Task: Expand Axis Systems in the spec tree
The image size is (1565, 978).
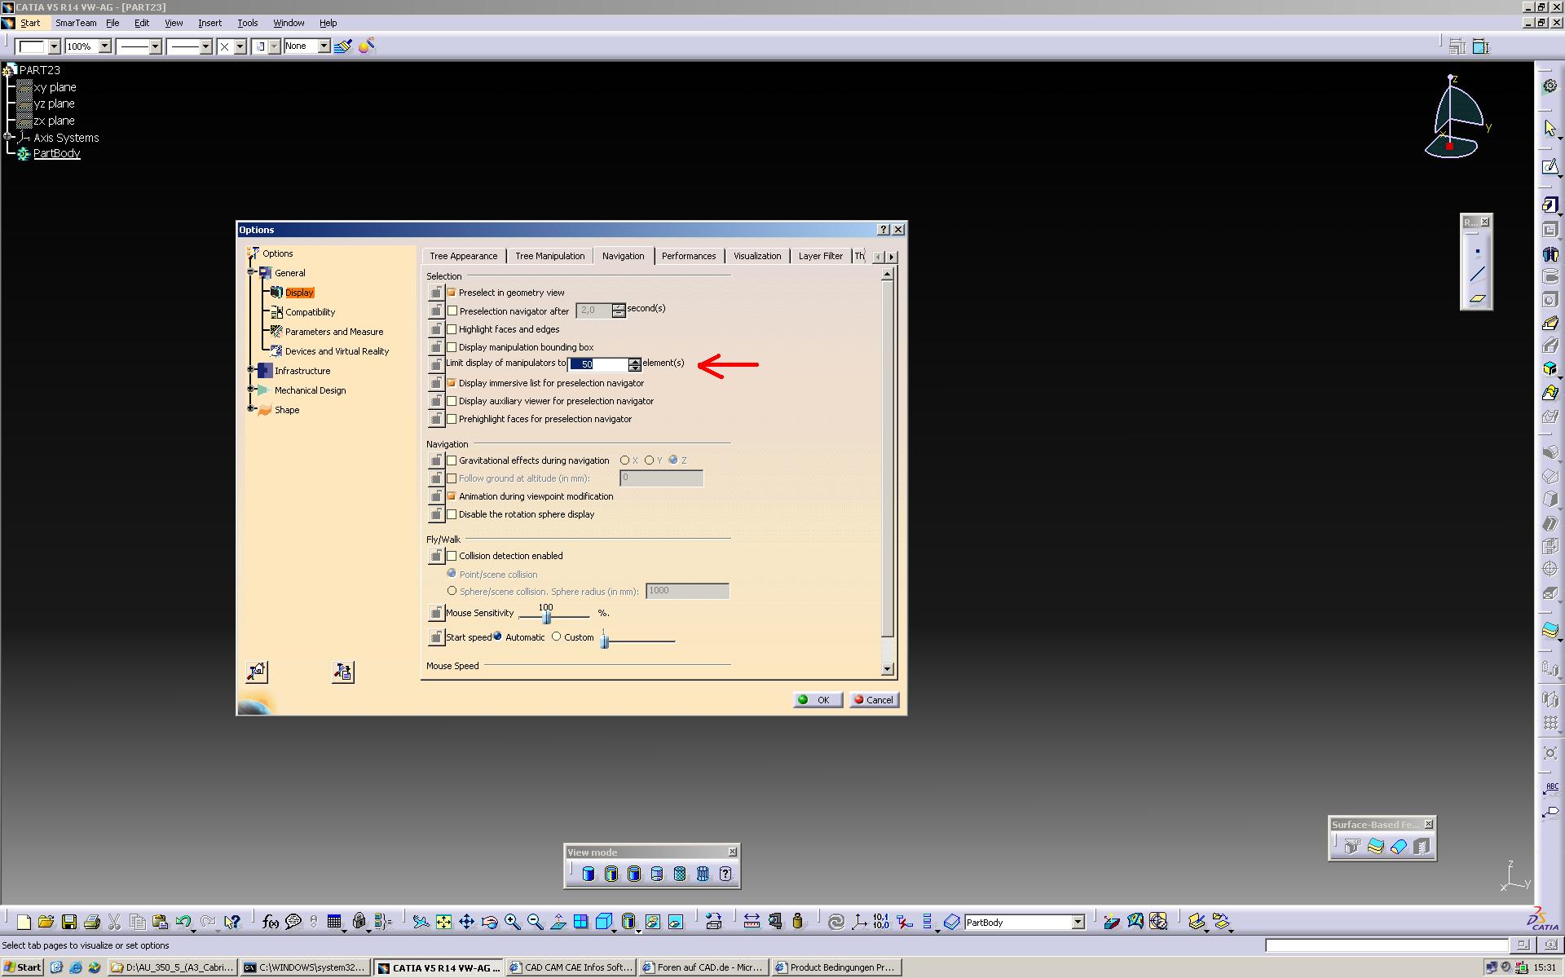Action: coord(8,137)
